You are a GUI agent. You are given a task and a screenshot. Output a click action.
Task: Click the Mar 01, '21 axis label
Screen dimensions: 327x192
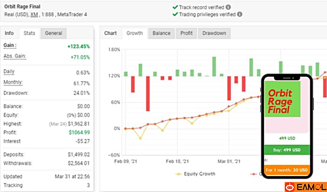[x=229, y=161]
